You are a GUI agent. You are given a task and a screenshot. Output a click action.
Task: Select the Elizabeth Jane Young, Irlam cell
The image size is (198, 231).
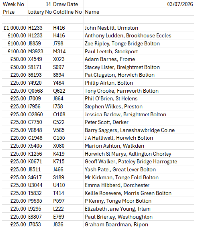[x=139, y=209]
